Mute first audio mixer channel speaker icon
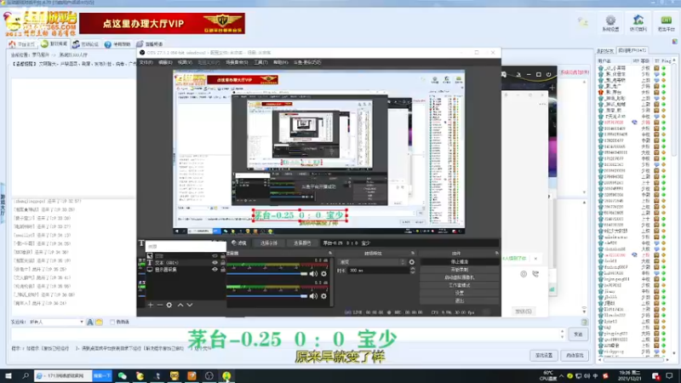 click(313, 273)
